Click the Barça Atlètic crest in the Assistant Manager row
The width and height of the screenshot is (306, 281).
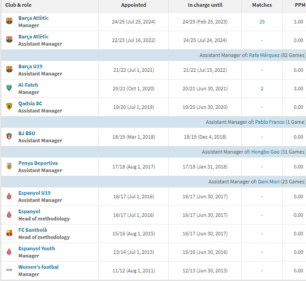[9, 40]
